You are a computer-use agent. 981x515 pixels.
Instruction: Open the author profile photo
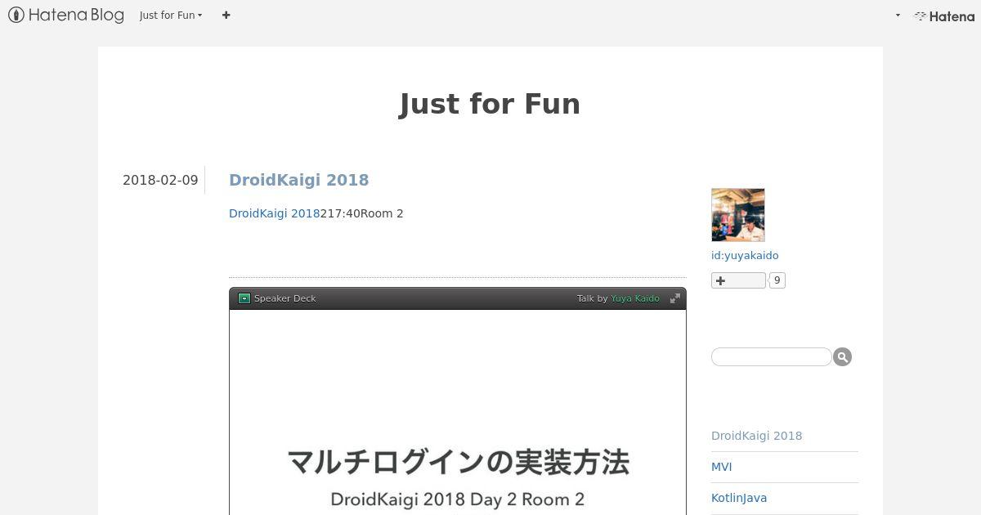[x=738, y=215]
